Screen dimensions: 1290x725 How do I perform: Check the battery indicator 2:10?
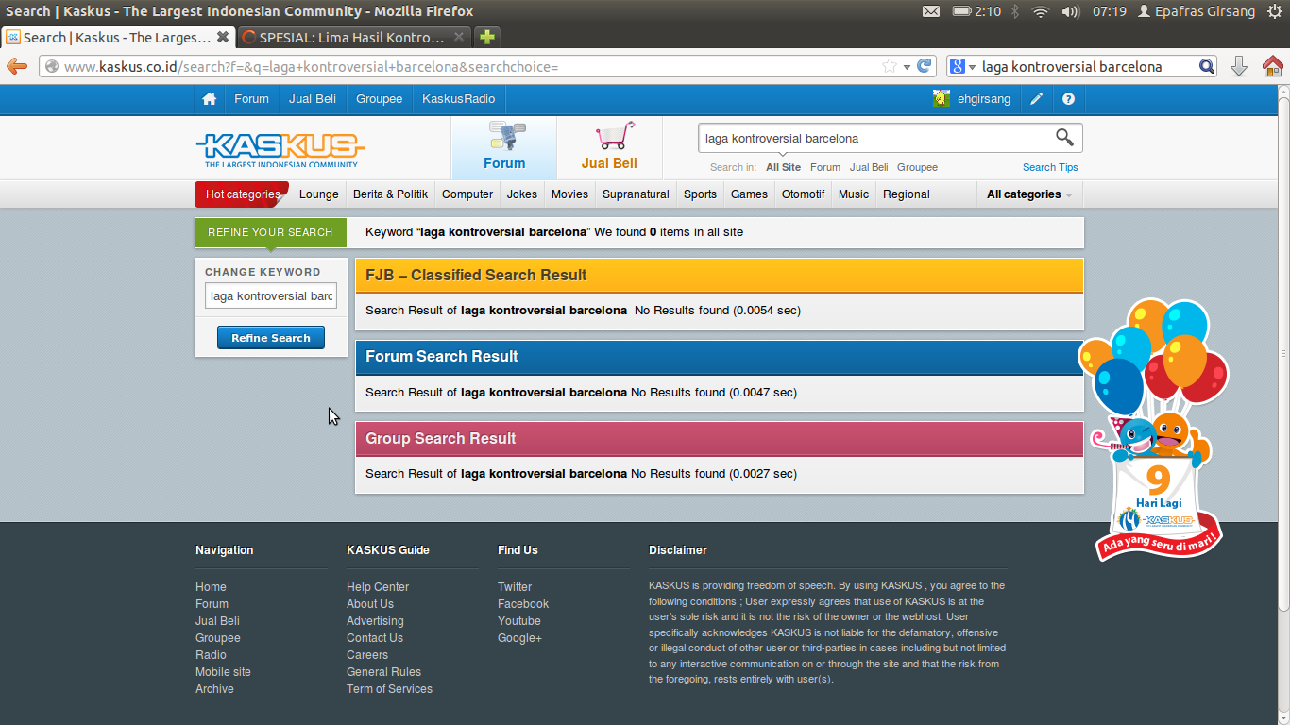976,11
